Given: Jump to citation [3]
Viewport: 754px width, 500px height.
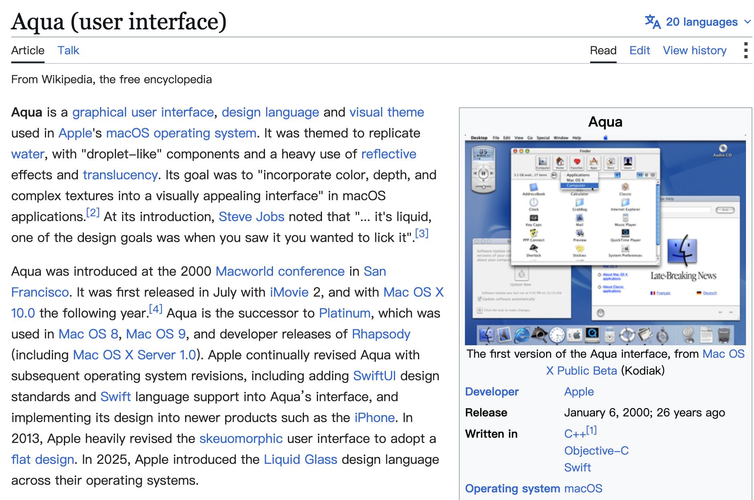Looking at the screenshot, I should point(422,233).
